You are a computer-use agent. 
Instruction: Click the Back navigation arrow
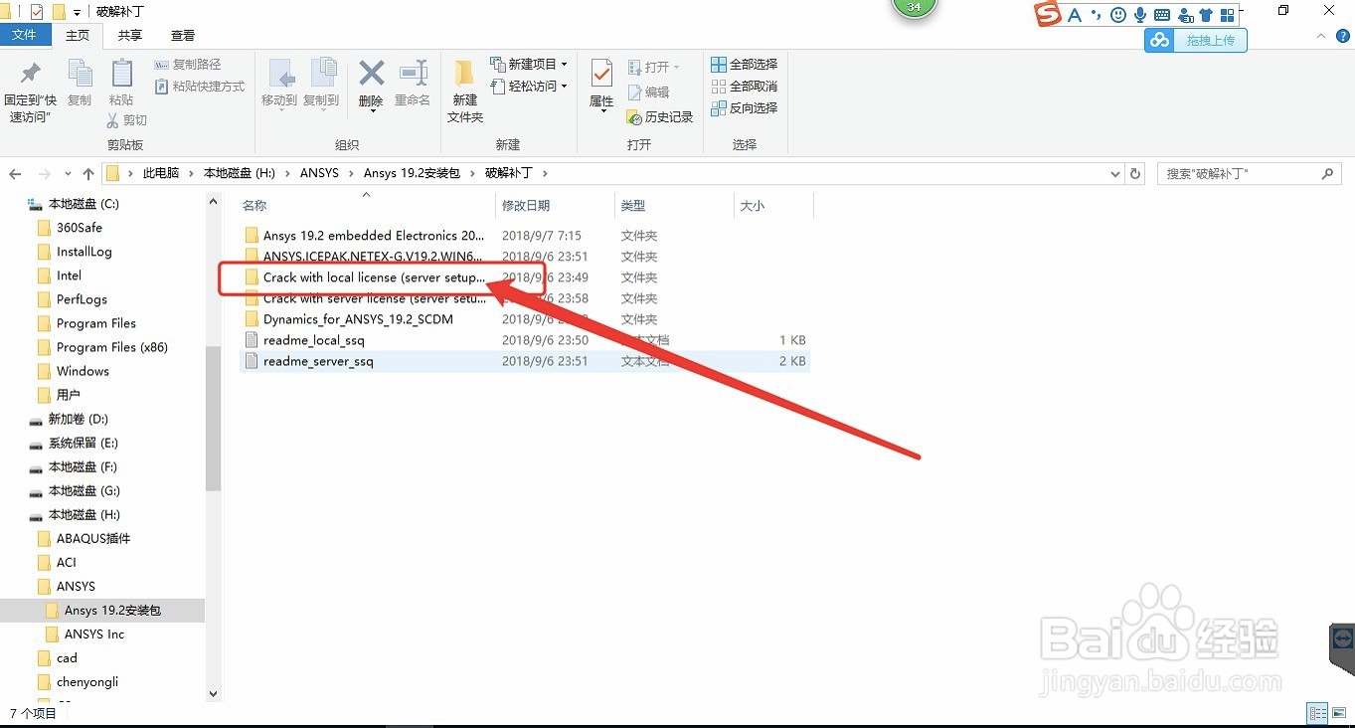15,174
